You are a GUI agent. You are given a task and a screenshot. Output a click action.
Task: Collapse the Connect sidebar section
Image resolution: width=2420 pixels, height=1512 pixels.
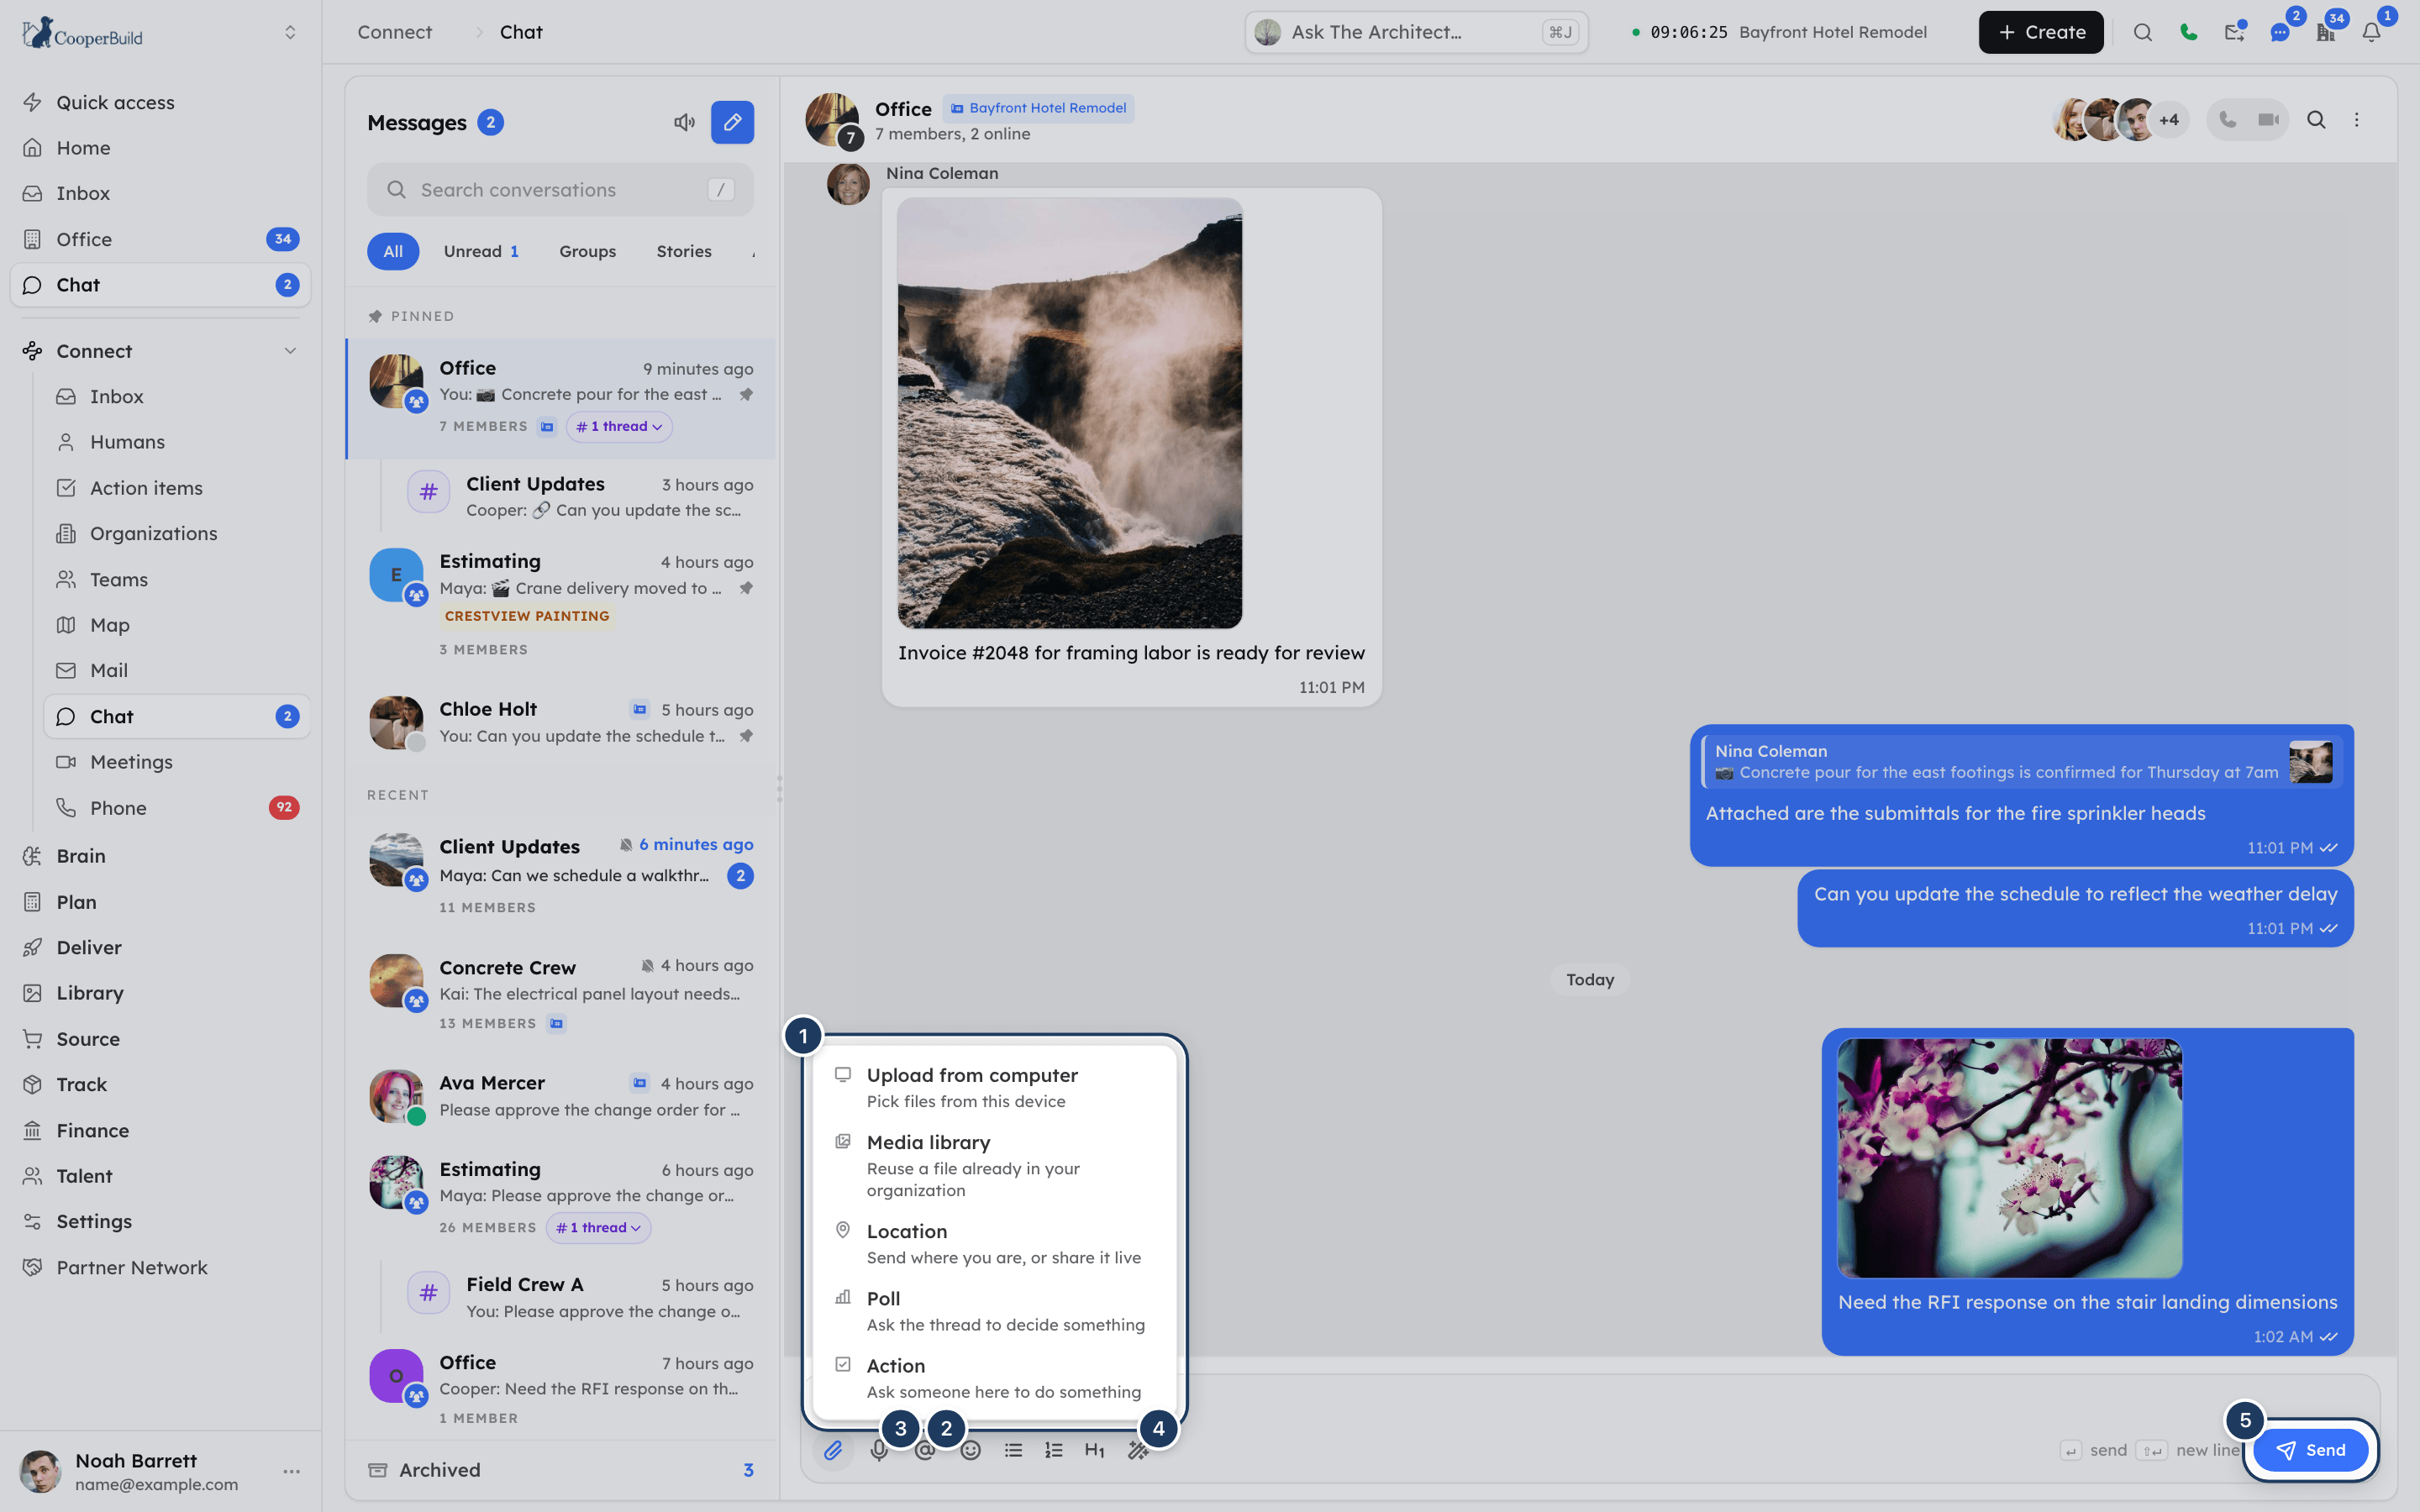coord(290,351)
